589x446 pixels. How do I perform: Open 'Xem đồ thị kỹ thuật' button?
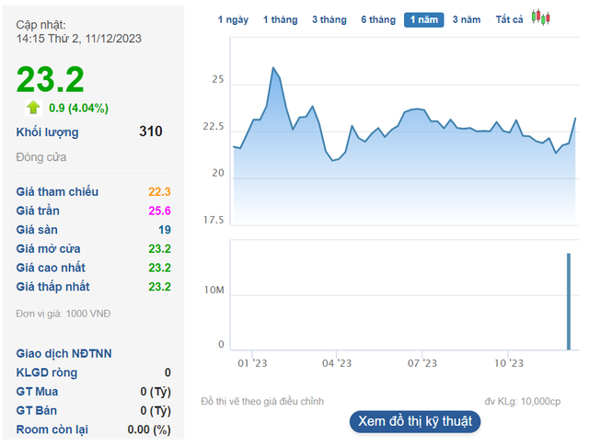[x=415, y=421]
